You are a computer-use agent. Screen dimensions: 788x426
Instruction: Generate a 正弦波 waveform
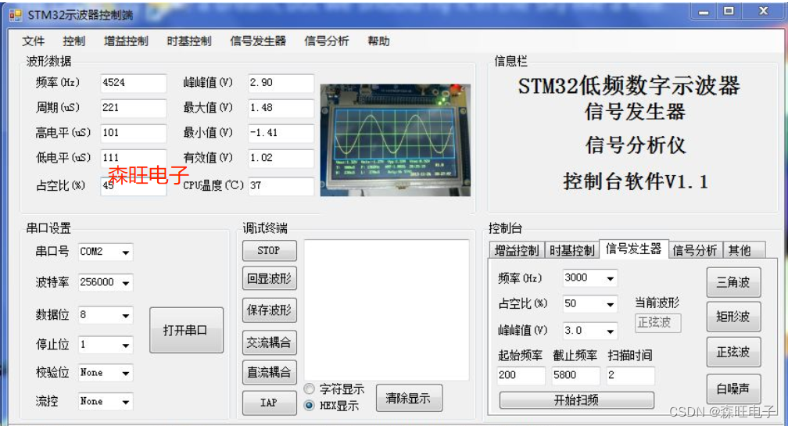coord(733,353)
